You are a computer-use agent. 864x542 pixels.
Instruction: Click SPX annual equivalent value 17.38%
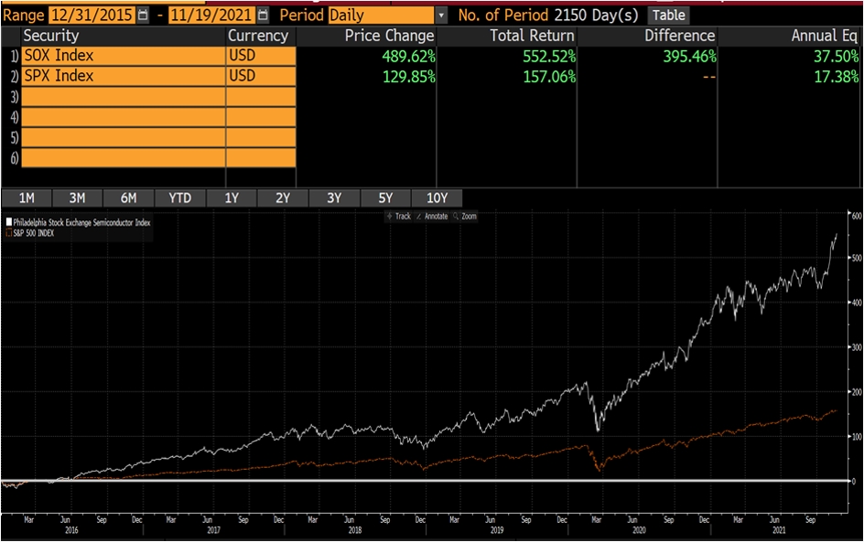(836, 77)
